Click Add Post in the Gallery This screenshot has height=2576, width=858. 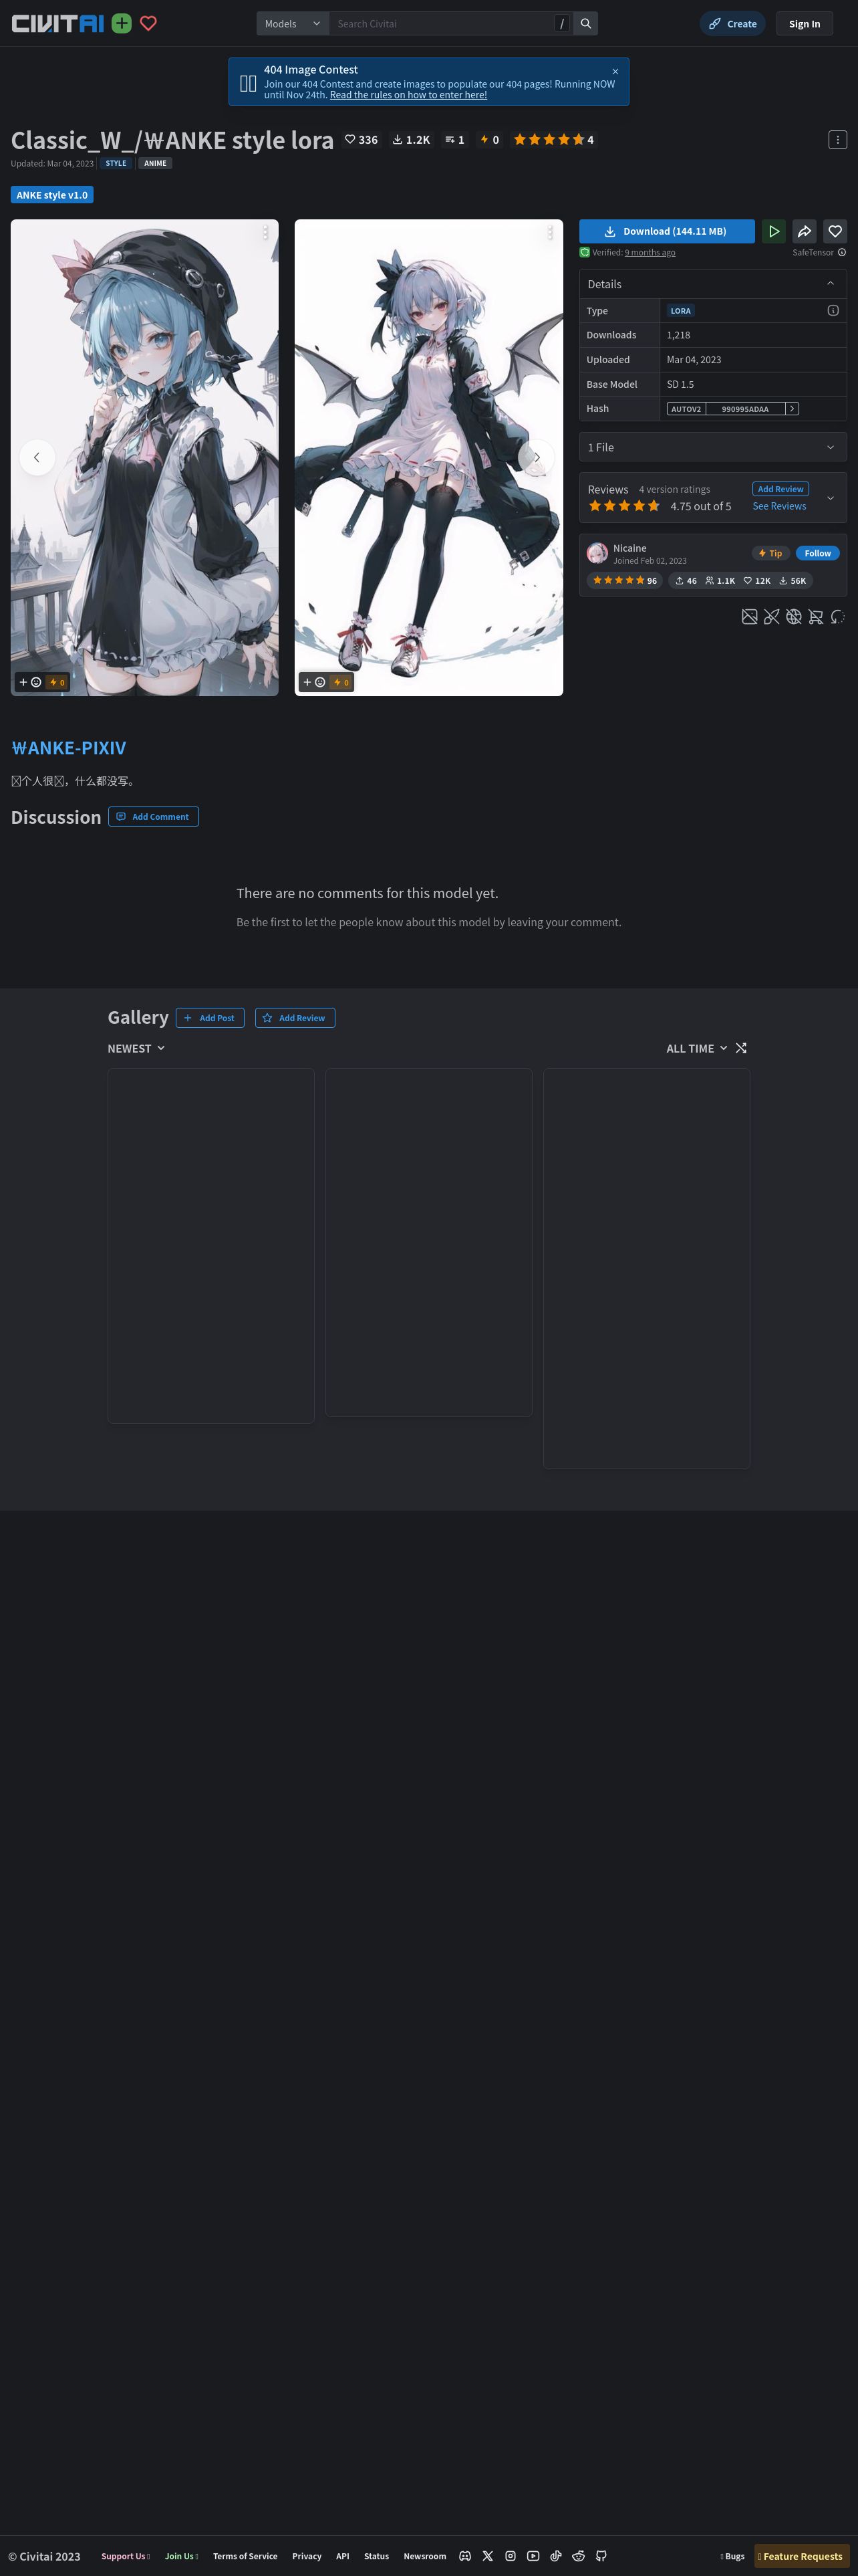pyautogui.click(x=210, y=1018)
